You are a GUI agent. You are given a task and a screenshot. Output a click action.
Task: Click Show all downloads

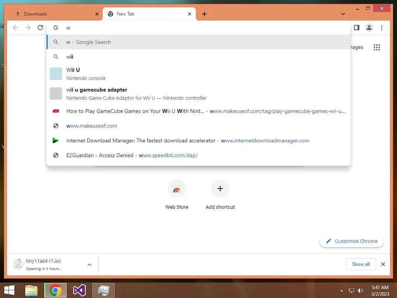361,264
